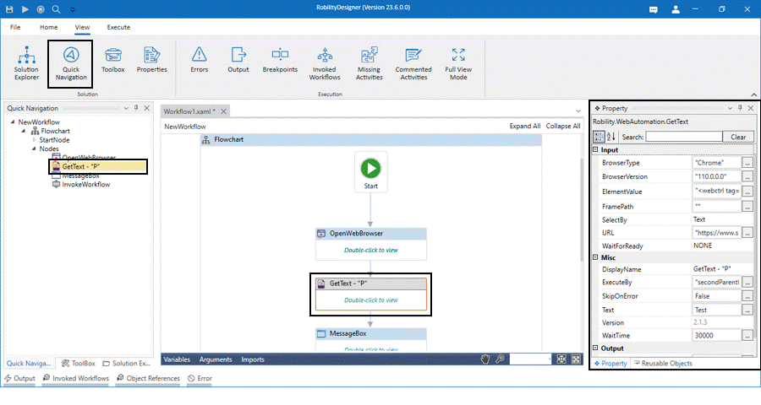761x405 pixels.
Task: Collapse the NewWorkflow tree node
Action: tap(13, 121)
